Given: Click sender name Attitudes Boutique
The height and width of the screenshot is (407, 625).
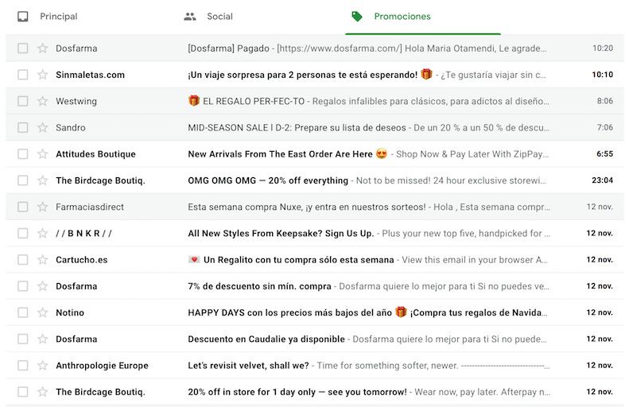Looking at the screenshot, I should coord(95,154).
